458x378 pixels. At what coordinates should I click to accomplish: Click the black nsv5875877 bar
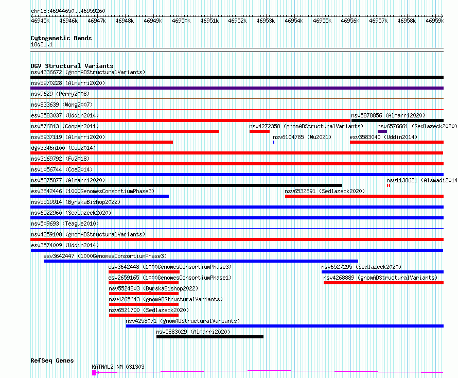pyautogui.click(x=186, y=185)
